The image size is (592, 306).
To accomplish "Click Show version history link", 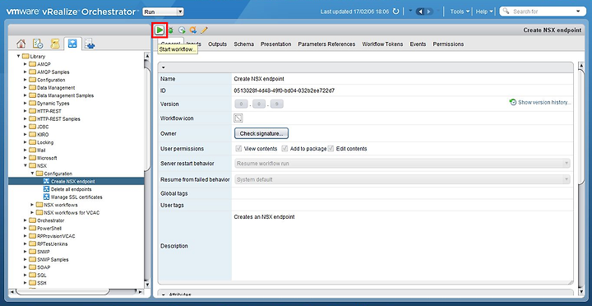I will [544, 102].
